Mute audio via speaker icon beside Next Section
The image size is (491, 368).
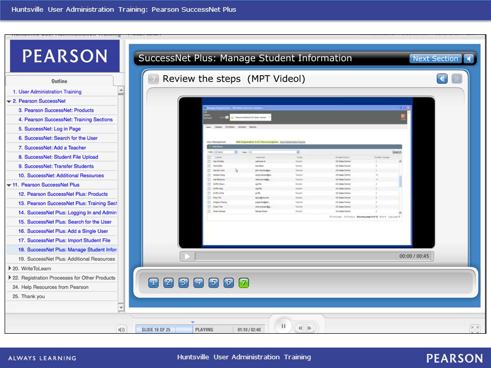click(469, 58)
